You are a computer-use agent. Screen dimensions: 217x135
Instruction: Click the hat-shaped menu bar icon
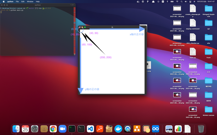point(153,2)
